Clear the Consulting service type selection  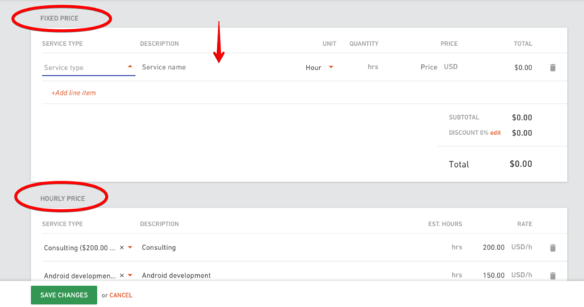(x=122, y=247)
